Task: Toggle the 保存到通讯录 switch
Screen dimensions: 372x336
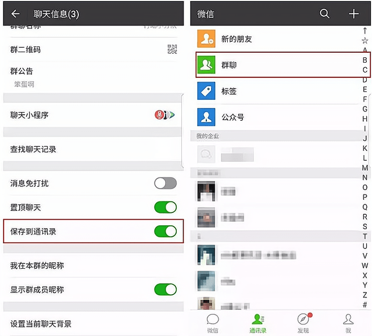Action: (165, 232)
